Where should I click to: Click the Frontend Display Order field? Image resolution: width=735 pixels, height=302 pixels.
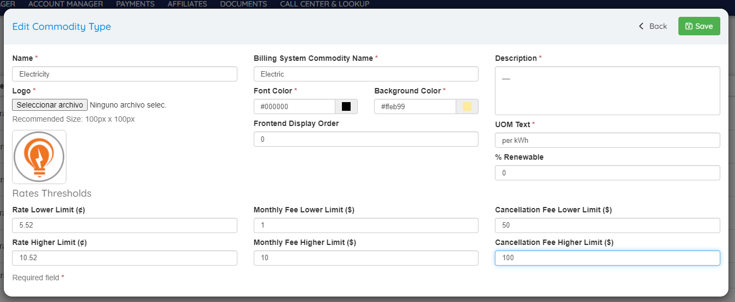[366, 139]
